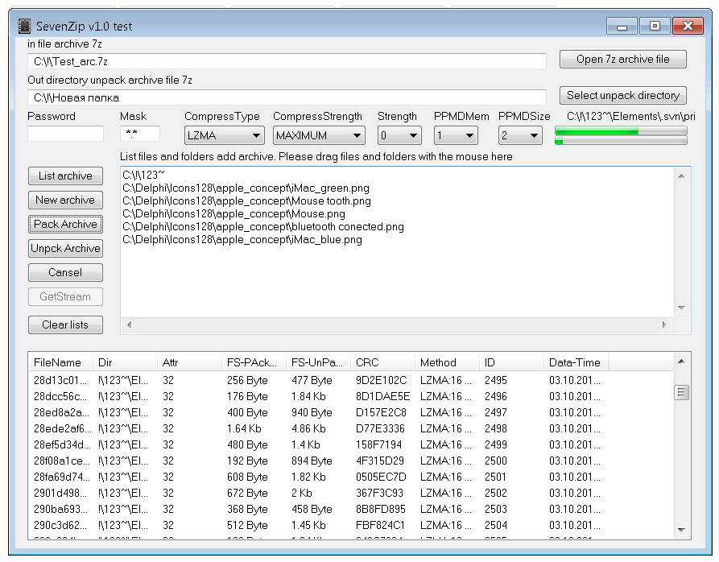Select the C:\!\123~ list entry

[x=143, y=175]
